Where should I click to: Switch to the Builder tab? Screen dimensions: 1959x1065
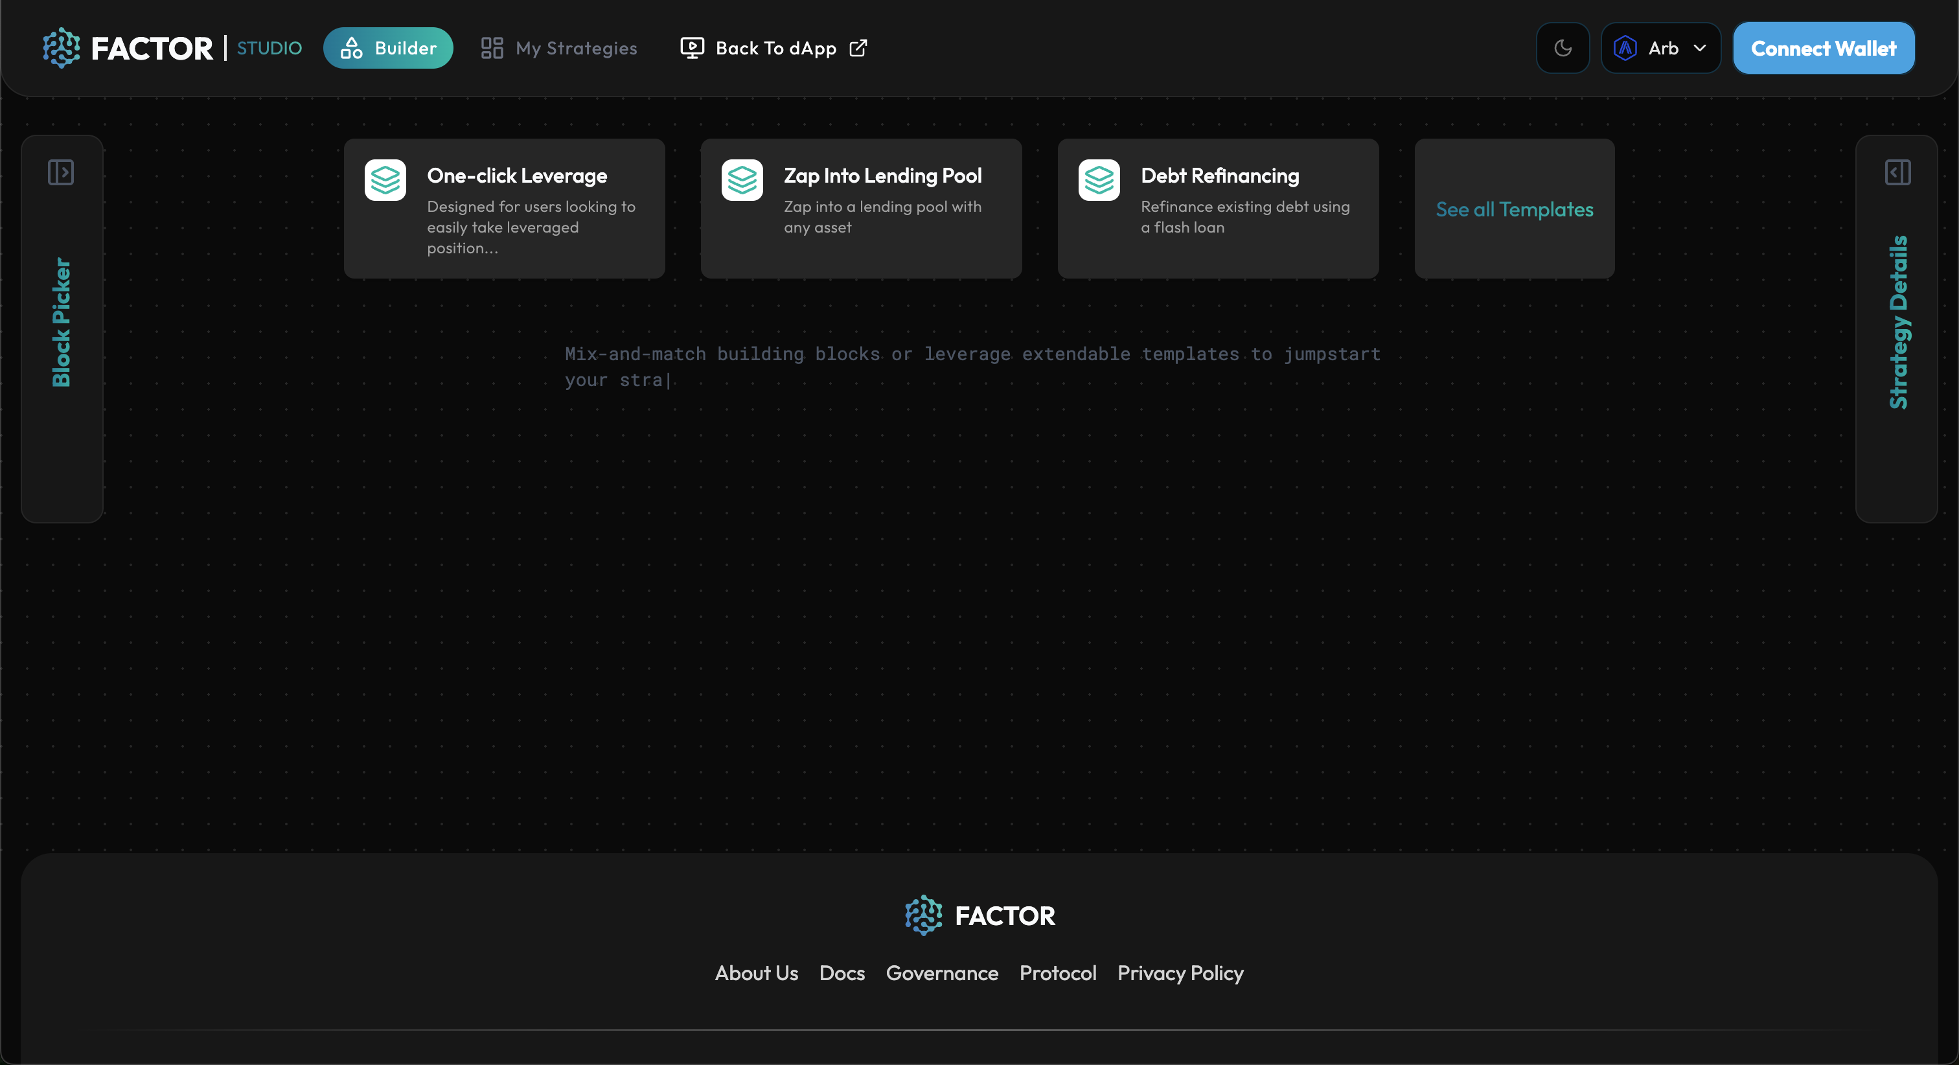click(388, 48)
